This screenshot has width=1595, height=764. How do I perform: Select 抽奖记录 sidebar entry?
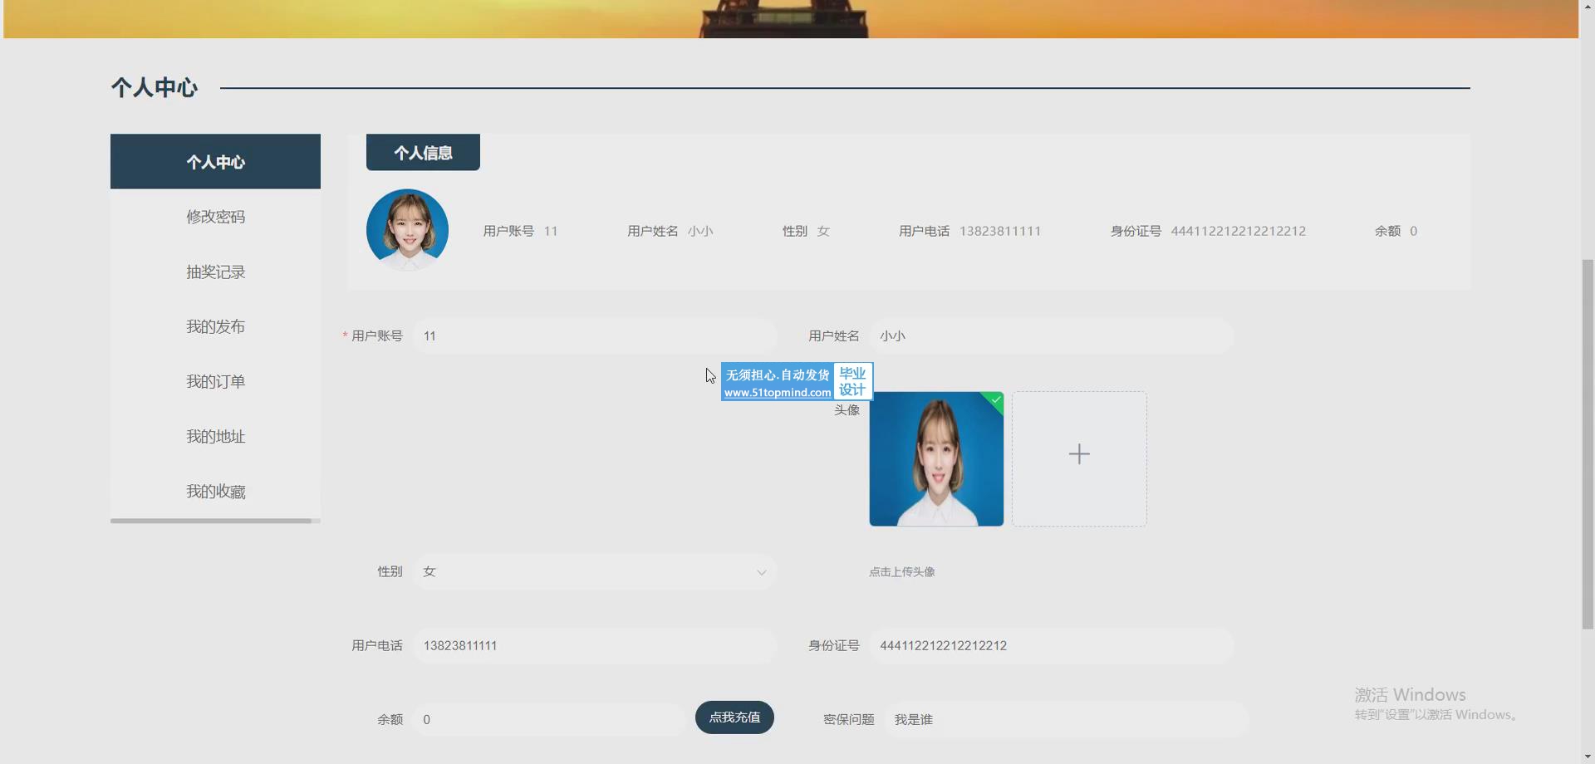tap(215, 272)
